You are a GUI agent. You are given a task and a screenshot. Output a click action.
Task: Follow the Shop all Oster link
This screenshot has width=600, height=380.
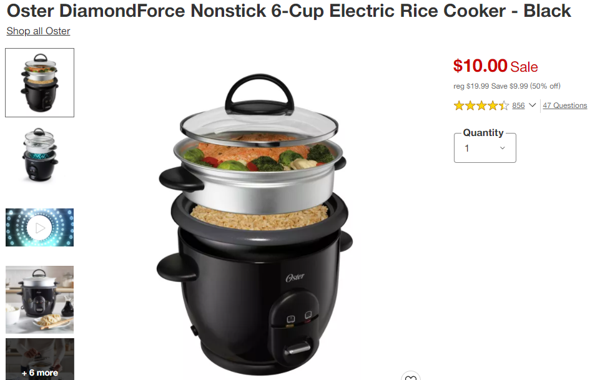38,31
